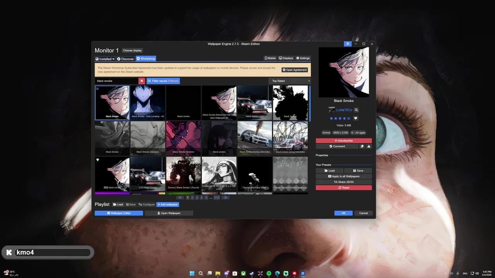Expand the Filter results panel
Screen dimensions: 495x278
(x=163, y=81)
